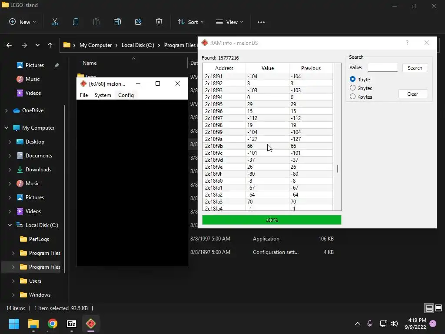Click the Name column header in Explorer
The image size is (445, 334).
click(90, 63)
